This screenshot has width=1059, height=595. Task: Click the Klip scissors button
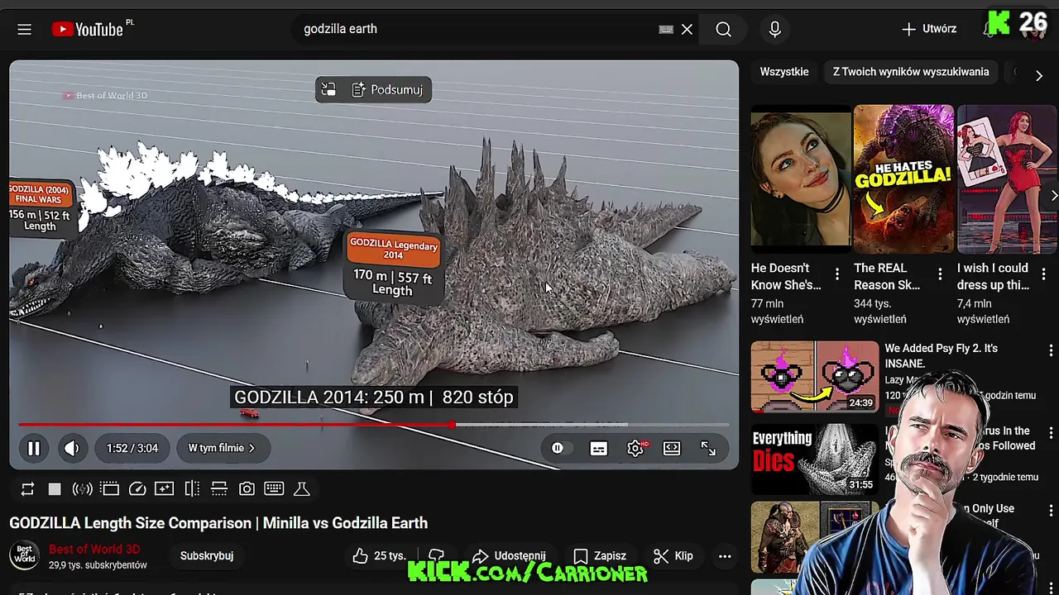pos(673,556)
